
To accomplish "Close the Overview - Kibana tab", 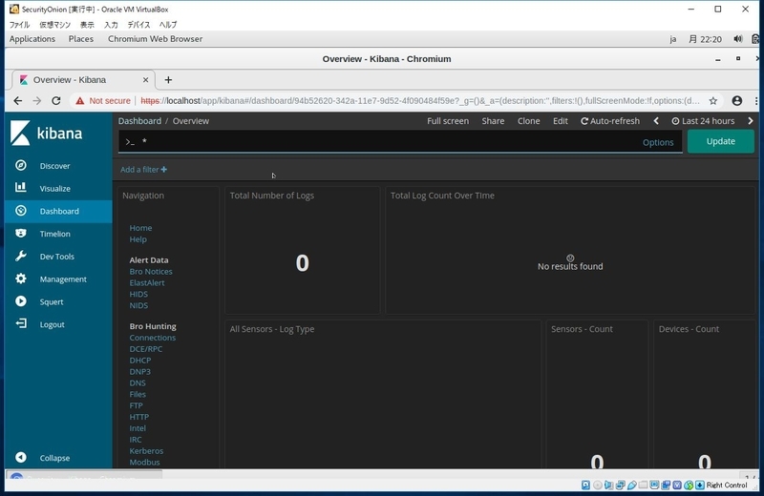I will (x=146, y=80).
